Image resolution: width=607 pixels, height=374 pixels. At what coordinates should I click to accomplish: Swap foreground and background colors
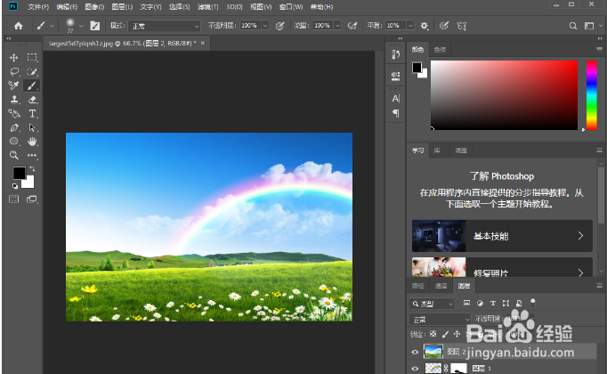(x=33, y=169)
